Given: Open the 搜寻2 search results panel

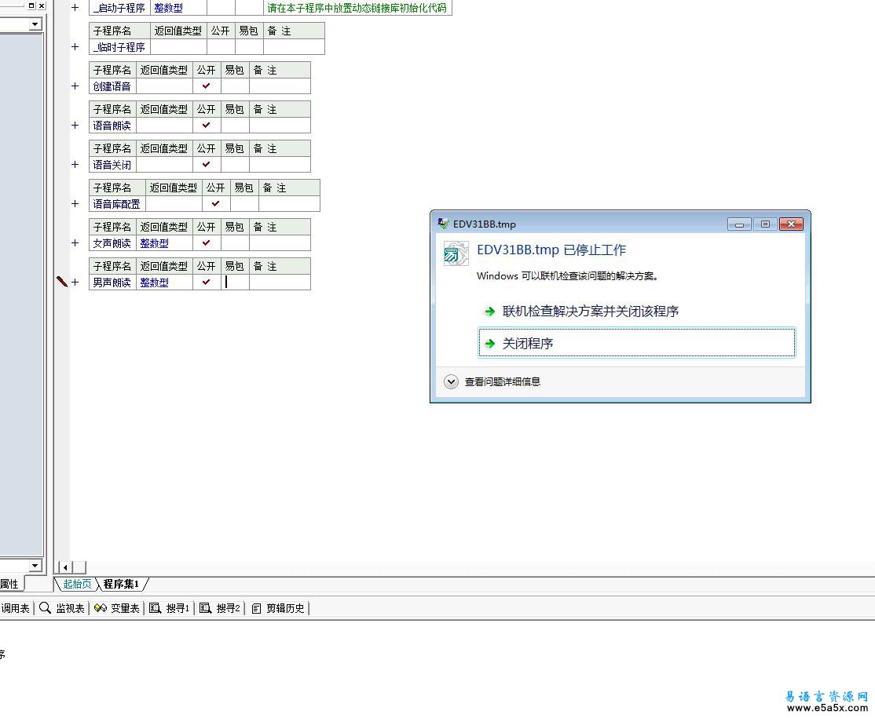Looking at the screenshot, I should pyautogui.click(x=220, y=608).
